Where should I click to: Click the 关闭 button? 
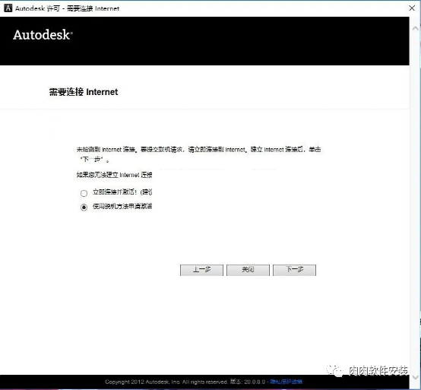click(248, 270)
